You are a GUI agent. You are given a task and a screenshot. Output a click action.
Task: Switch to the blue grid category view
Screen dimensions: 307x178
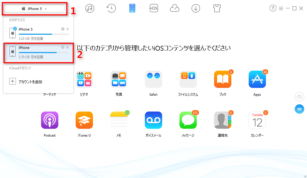pyautogui.click(x=299, y=109)
